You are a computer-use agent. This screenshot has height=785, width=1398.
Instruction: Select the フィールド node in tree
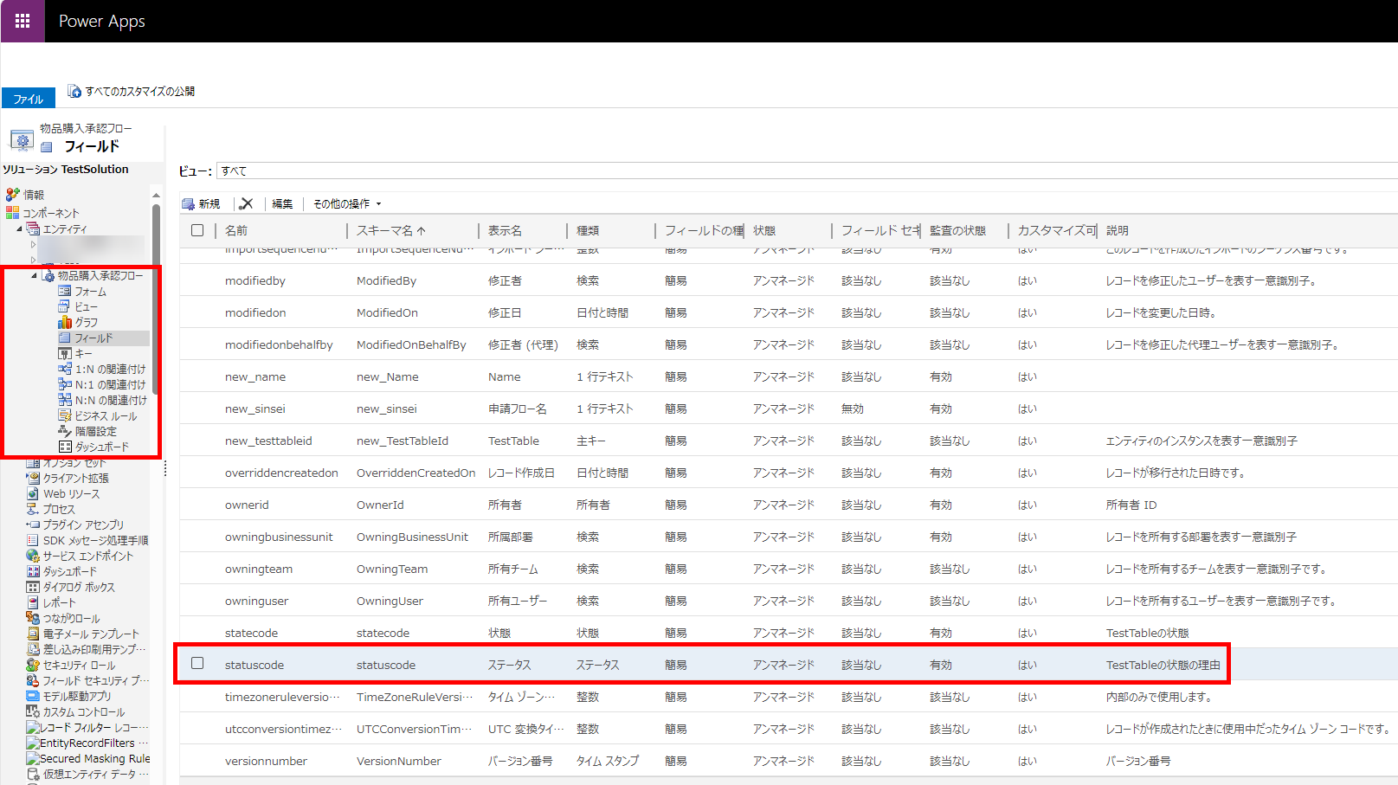click(x=93, y=338)
